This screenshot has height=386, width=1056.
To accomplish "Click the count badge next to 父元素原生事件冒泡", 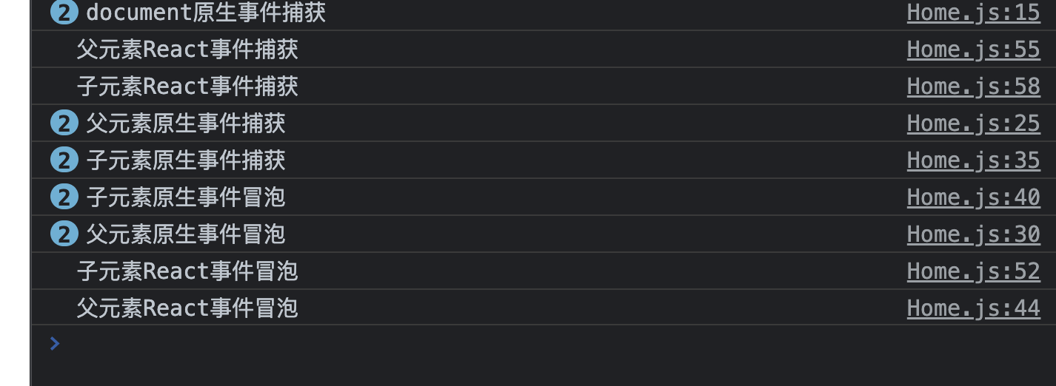I will [64, 234].
